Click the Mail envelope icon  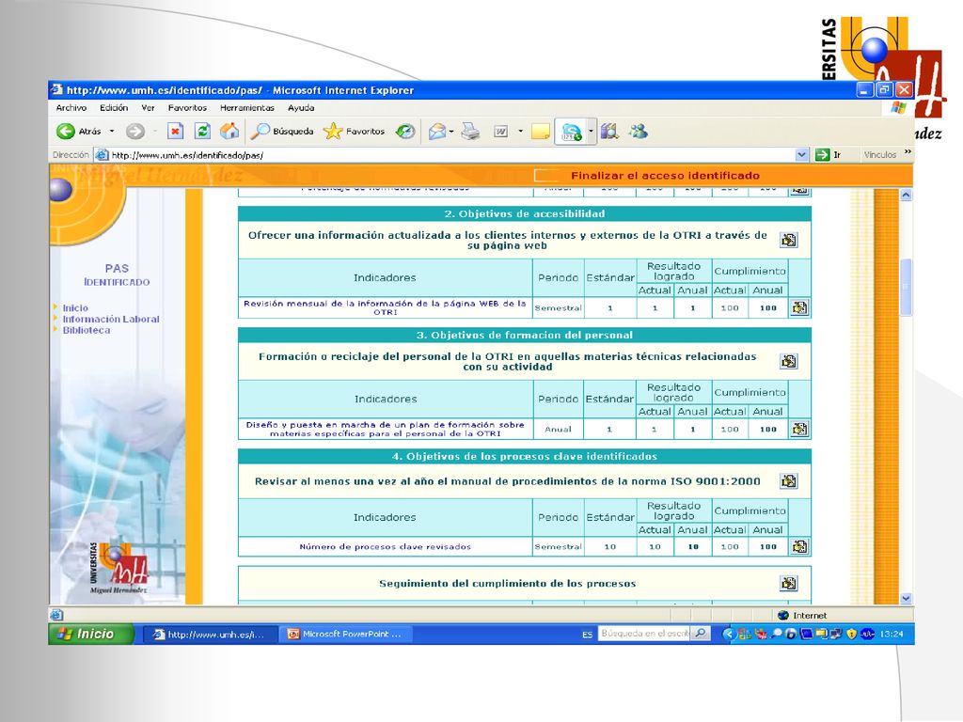point(436,131)
